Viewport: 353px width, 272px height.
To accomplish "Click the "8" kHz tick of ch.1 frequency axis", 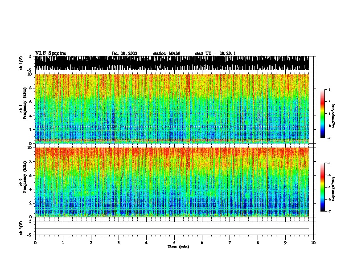I will click(x=31, y=88).
